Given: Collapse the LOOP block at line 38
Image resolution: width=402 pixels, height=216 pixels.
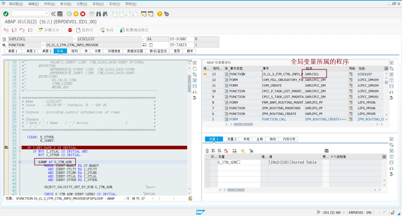Looking at the screenshot, I should click(19, 162).
